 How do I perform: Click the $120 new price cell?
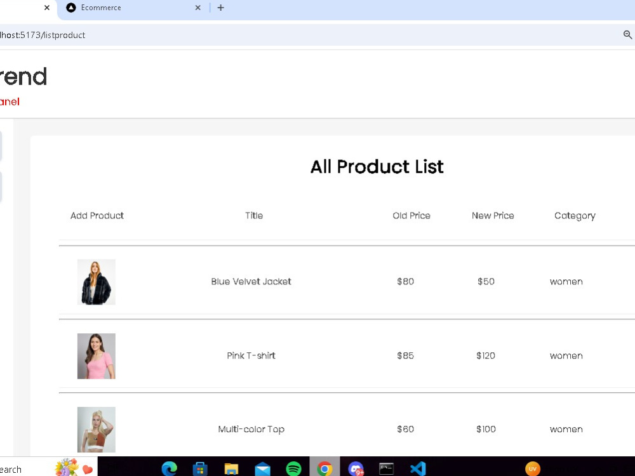pyautogui.click(x=486, y=356)
